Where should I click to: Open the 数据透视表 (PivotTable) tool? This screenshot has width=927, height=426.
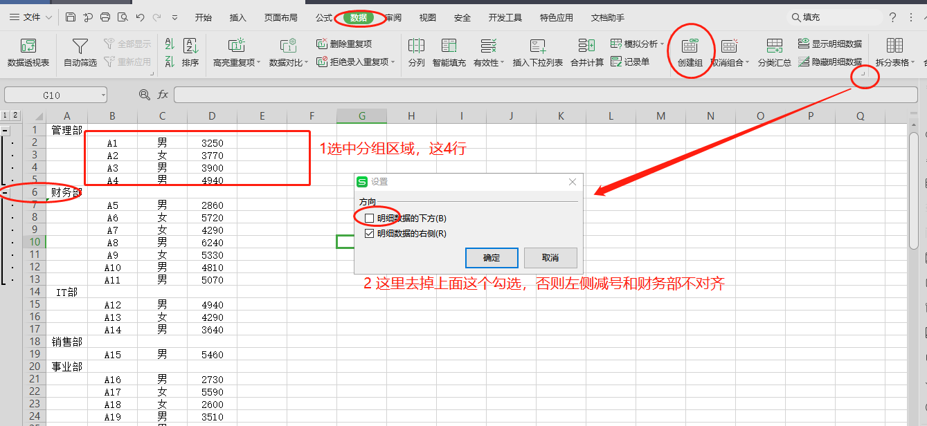28,53
